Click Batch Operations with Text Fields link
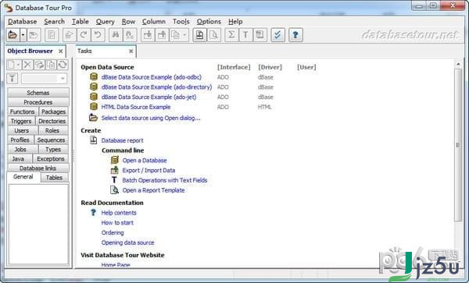469x283 pixels. tap(165, 180)
